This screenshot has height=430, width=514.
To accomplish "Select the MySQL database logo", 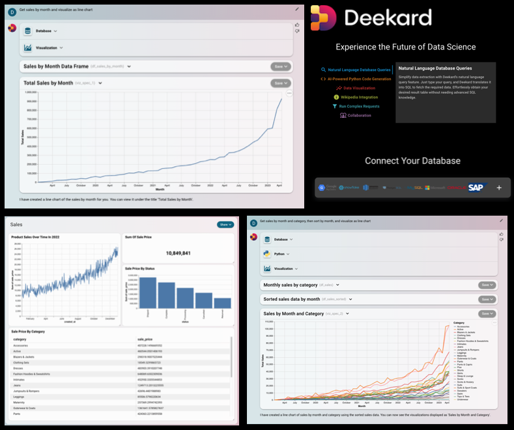I will (x=415, y=188).
